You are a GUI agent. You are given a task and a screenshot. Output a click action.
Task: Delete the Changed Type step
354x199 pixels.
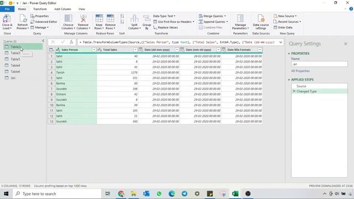tap(294, 91)
